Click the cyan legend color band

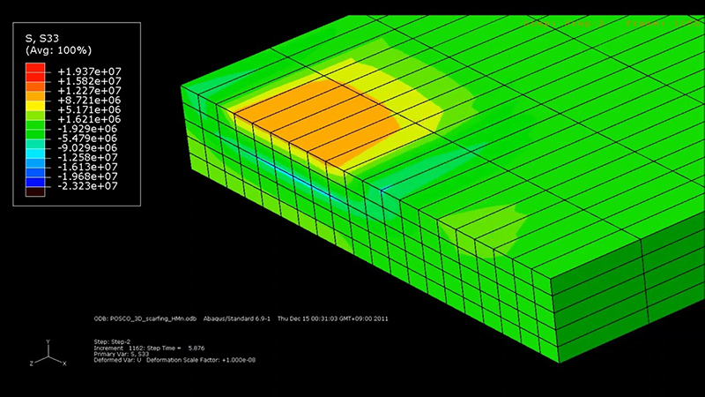point(34,154)
